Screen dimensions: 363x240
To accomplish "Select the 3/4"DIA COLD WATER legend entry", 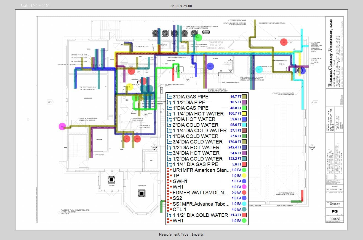I will [198, 142].
